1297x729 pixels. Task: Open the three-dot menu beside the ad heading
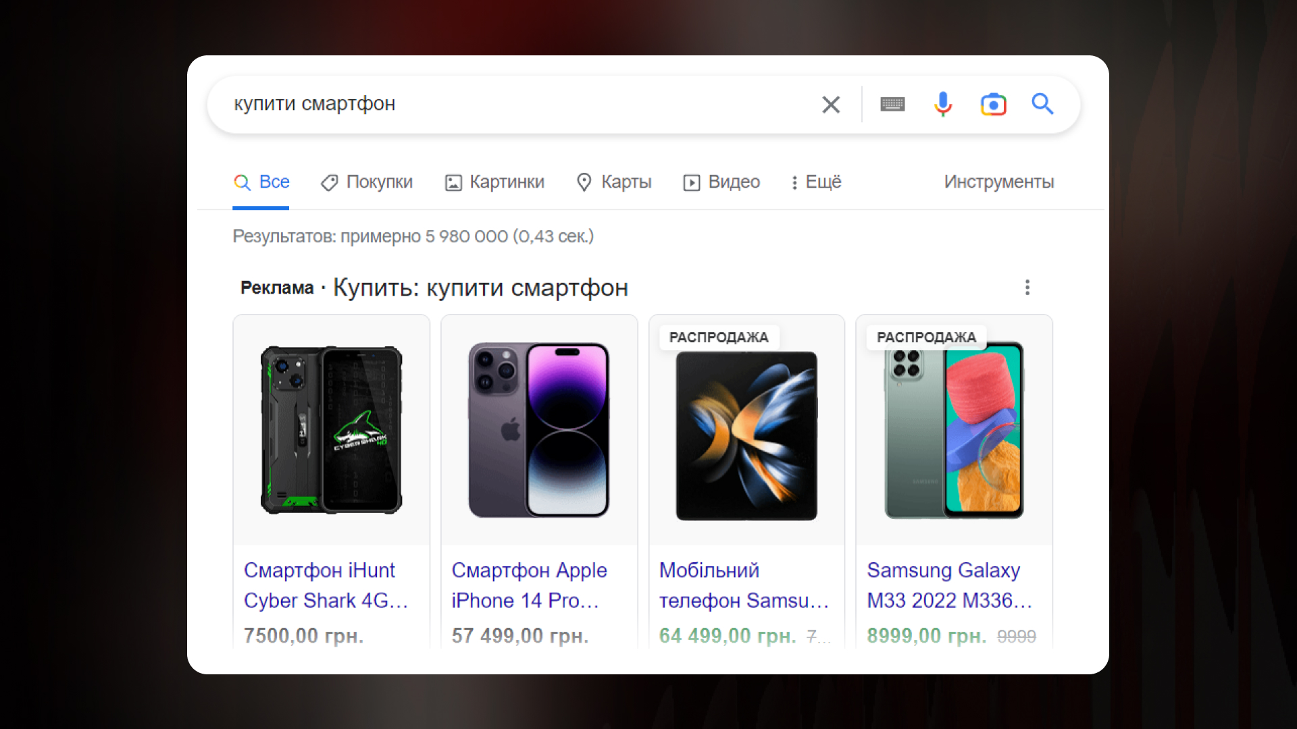pos(1027,288)
